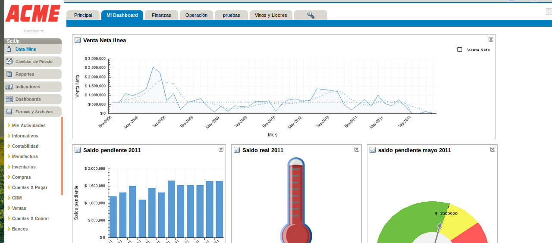552x243 pixels.
Task: Switch to the Principal tab
Action: 83,15
